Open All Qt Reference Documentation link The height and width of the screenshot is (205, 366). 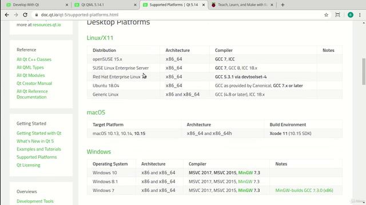pos(32,94)
